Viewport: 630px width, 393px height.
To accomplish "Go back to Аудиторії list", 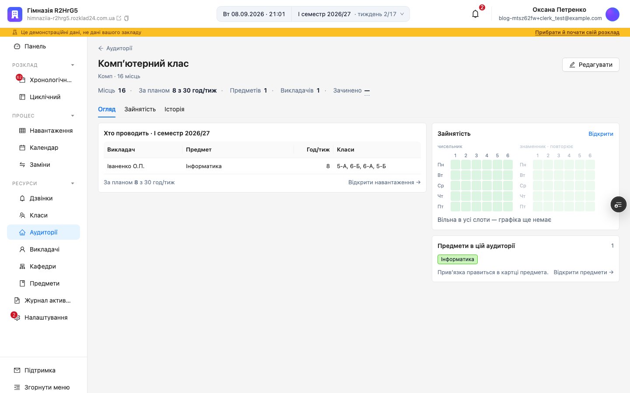I will click(x=115, y=48).
